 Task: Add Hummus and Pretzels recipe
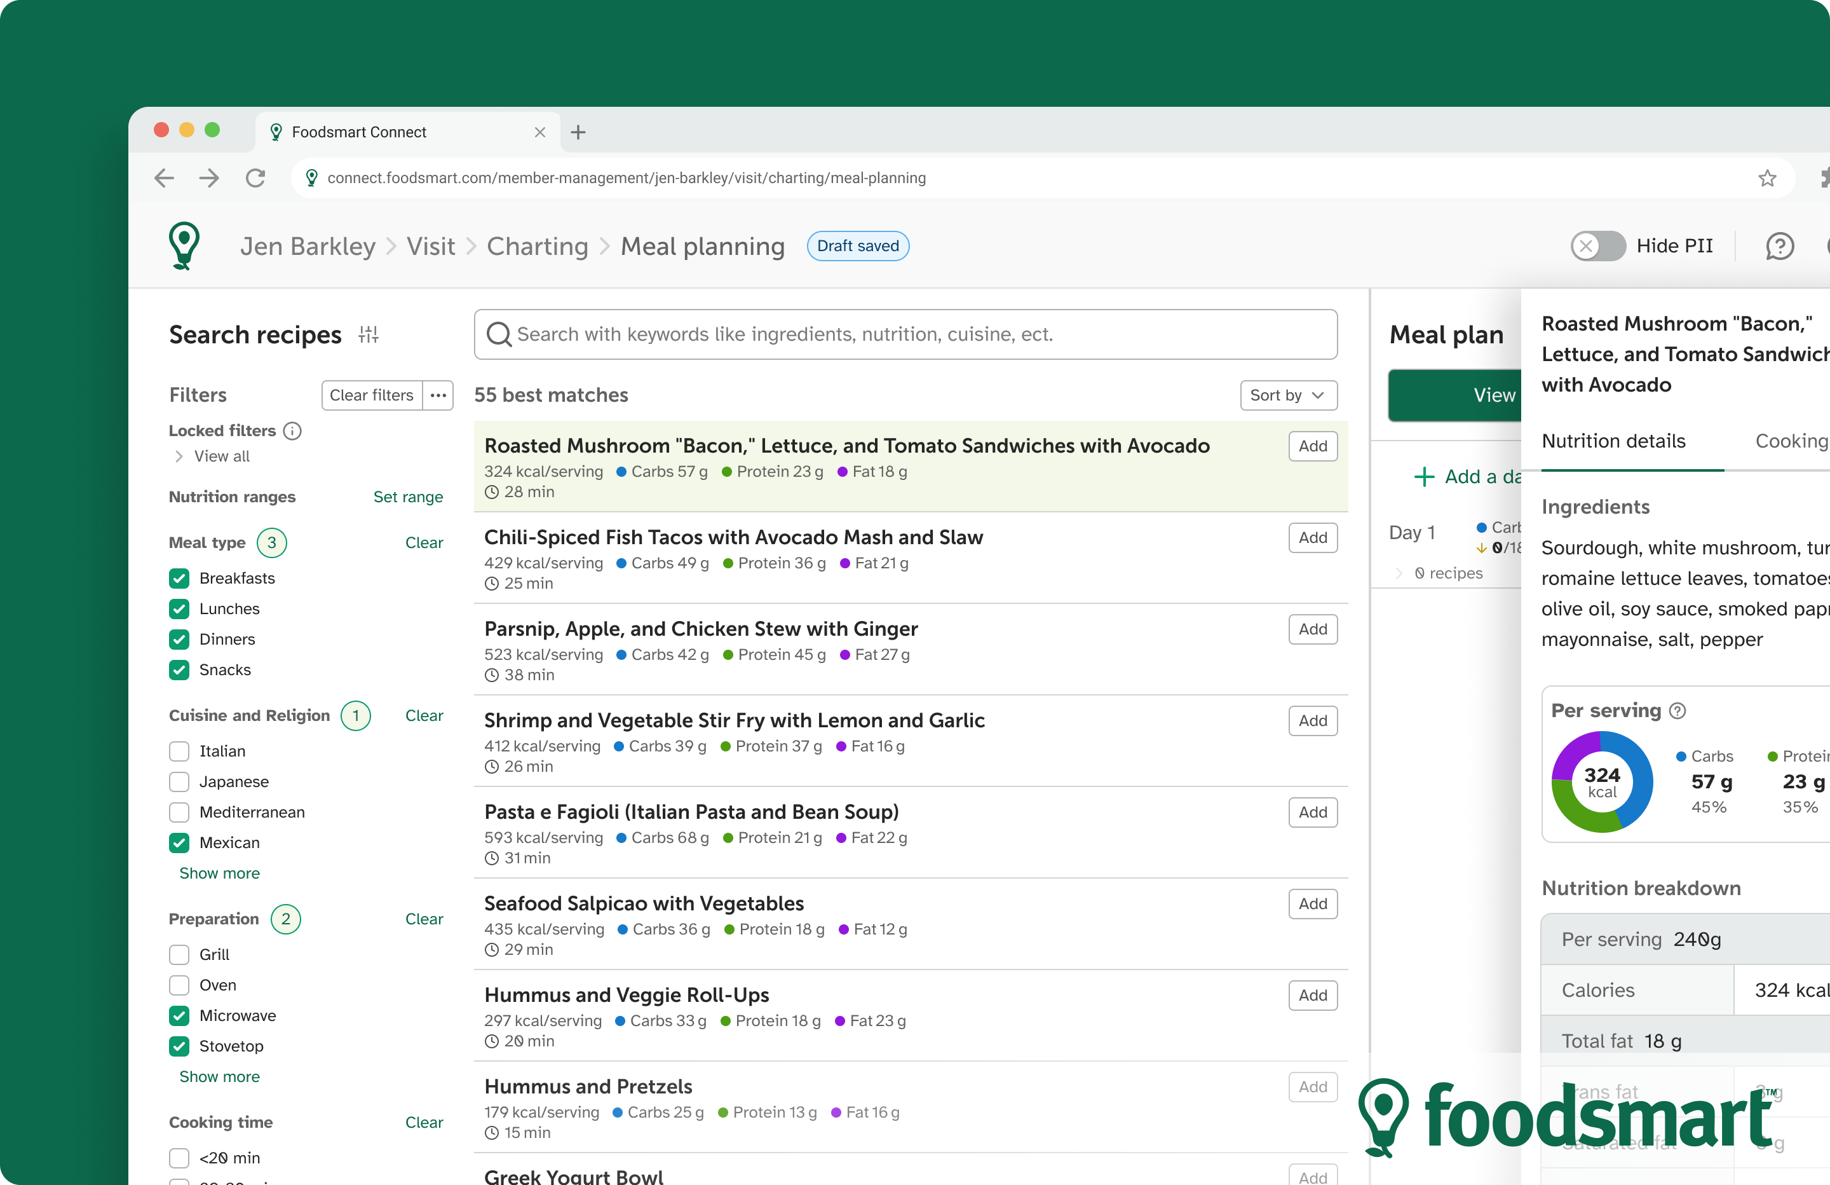click(1313, 1087)
